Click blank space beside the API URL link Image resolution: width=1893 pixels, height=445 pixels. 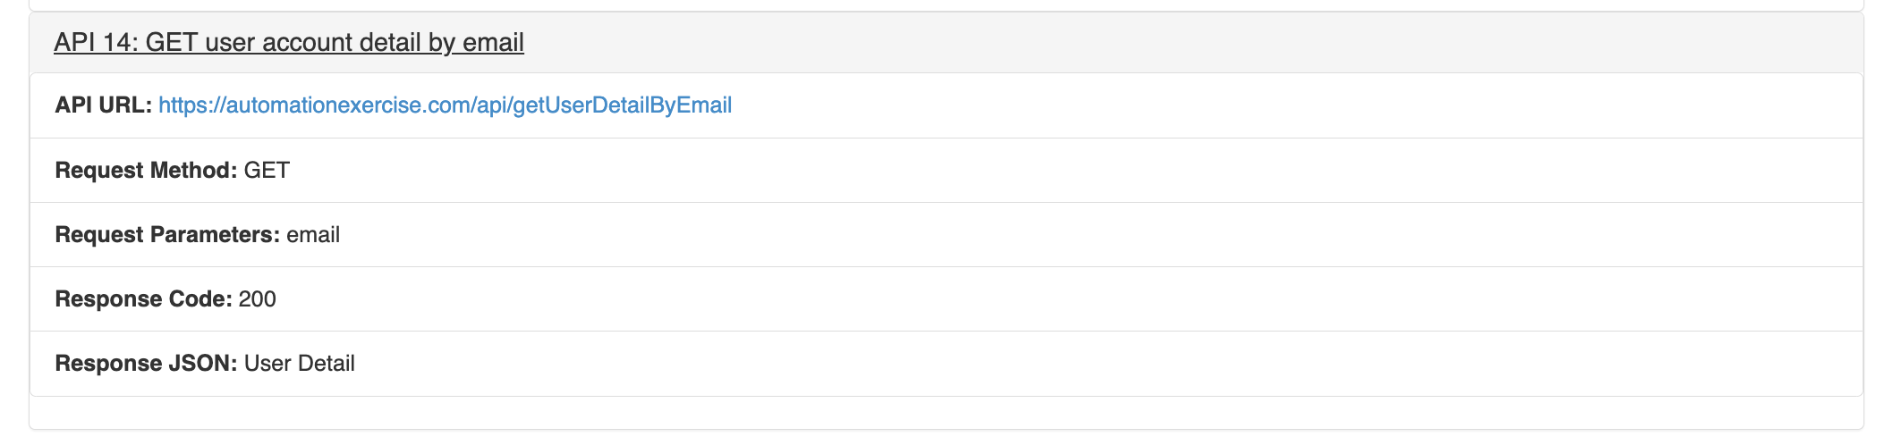tap(1297, 105)
